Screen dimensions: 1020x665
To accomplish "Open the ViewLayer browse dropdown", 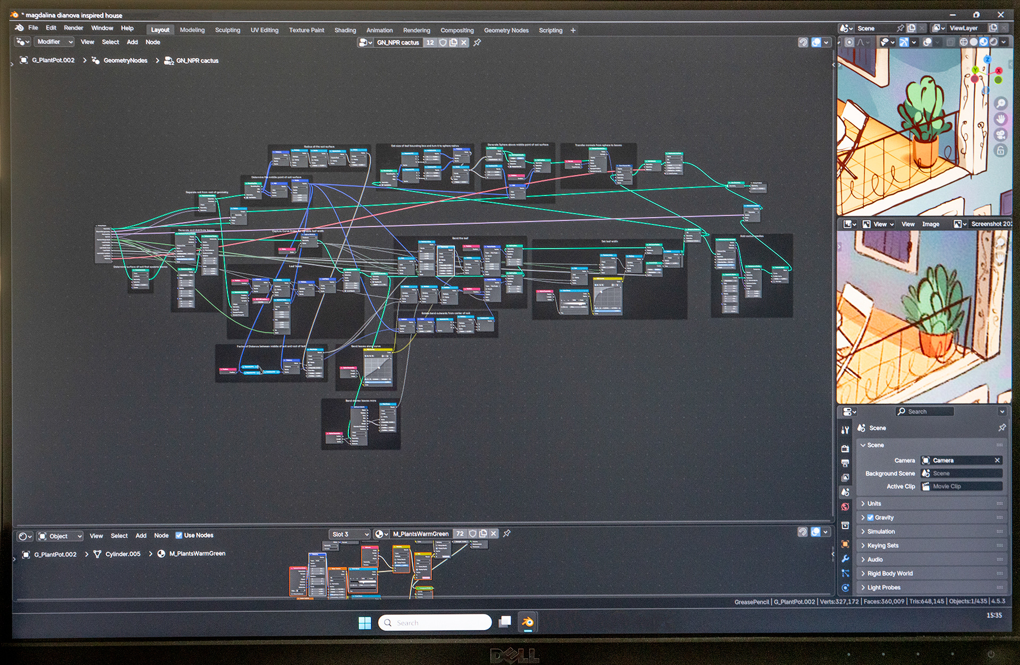I will pyautogui.click(x=938, y=28).
